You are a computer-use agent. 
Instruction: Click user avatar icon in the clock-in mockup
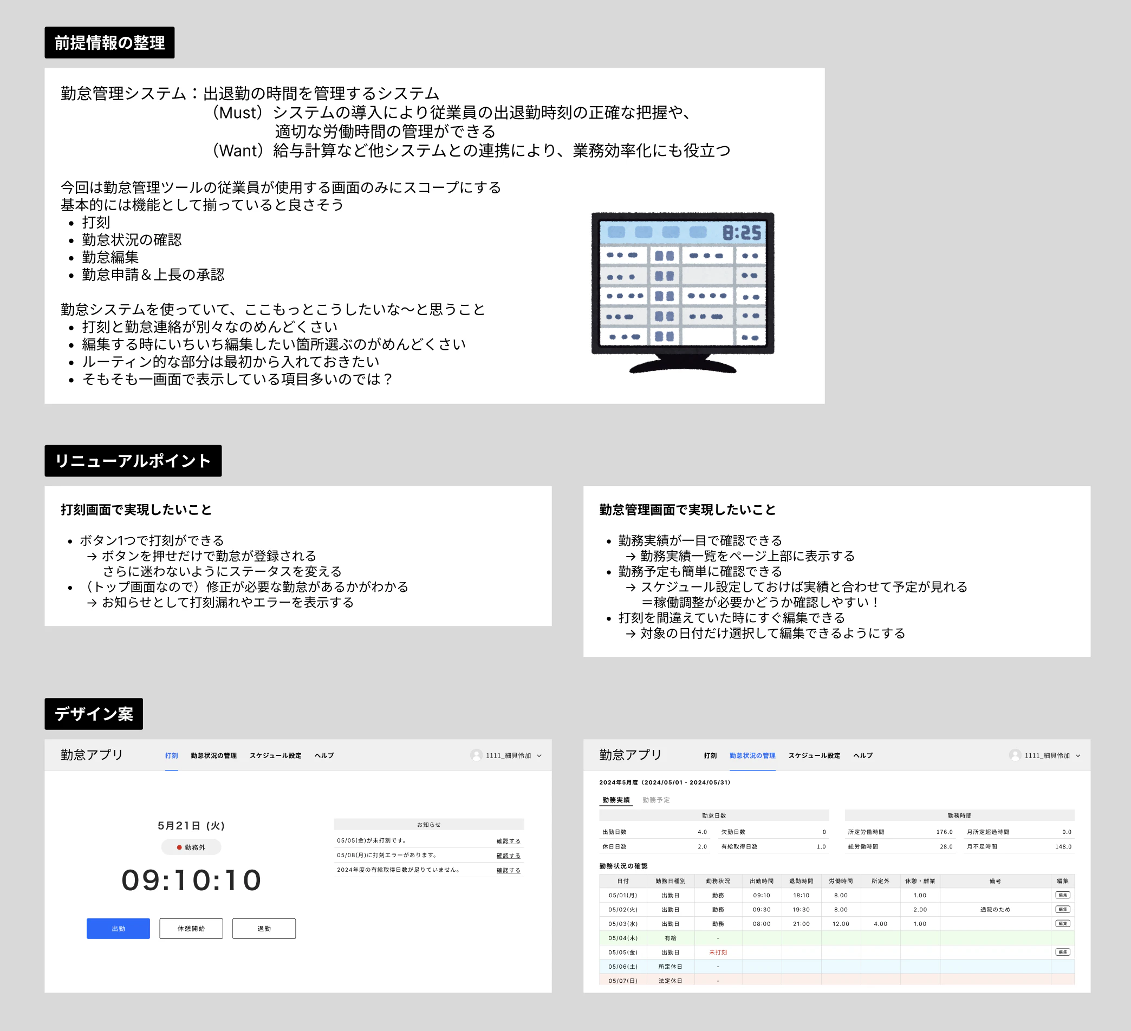(x=476, y=755)
